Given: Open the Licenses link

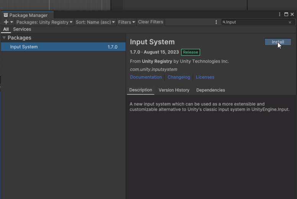Looking at the screenshot, I should pyautogui.click(x=205, y=77).
